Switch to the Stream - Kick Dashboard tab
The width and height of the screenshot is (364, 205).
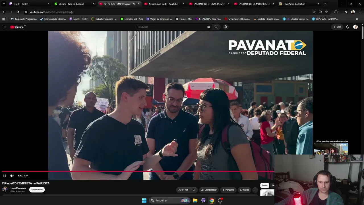coord(75,4)
